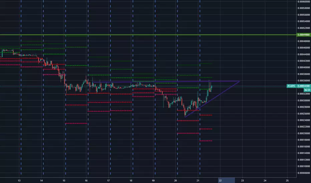Viewport: 311px width, 183px height.
Task: Click the current price 0.00034300 label
Action: tap(303, 86)
